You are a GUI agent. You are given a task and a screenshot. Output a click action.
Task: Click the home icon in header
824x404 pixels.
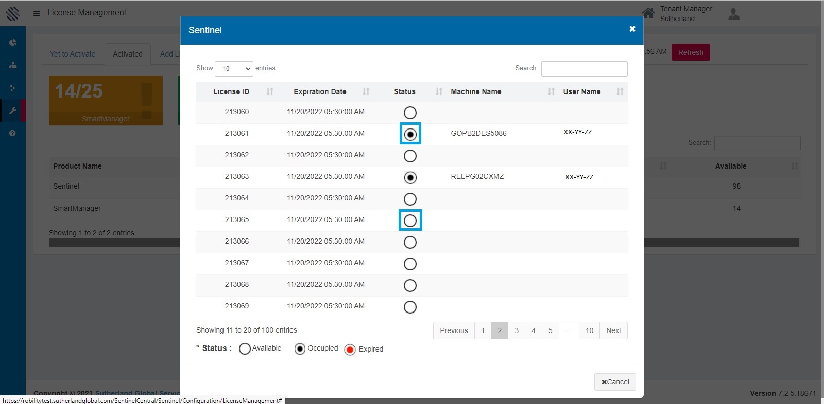pos(648,13)
